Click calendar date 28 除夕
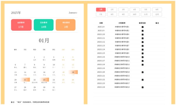This screenshot has height=105, width=176. [25, 88]
